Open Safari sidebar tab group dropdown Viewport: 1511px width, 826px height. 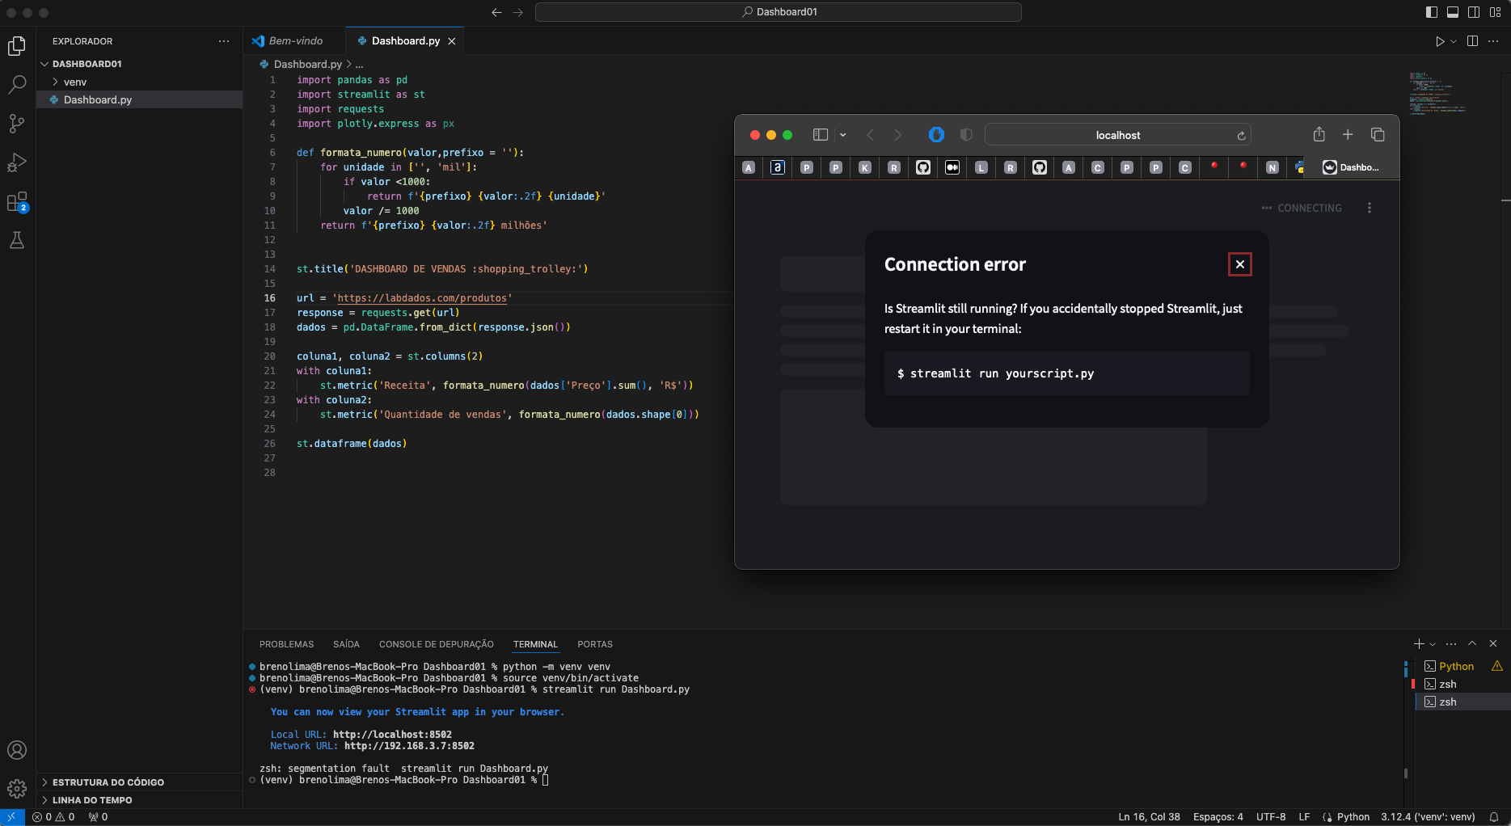click(842, 135)
